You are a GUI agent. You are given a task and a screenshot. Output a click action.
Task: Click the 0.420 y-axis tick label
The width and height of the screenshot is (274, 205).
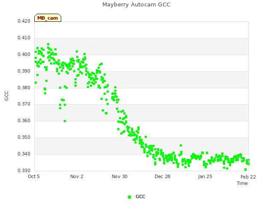24,21
